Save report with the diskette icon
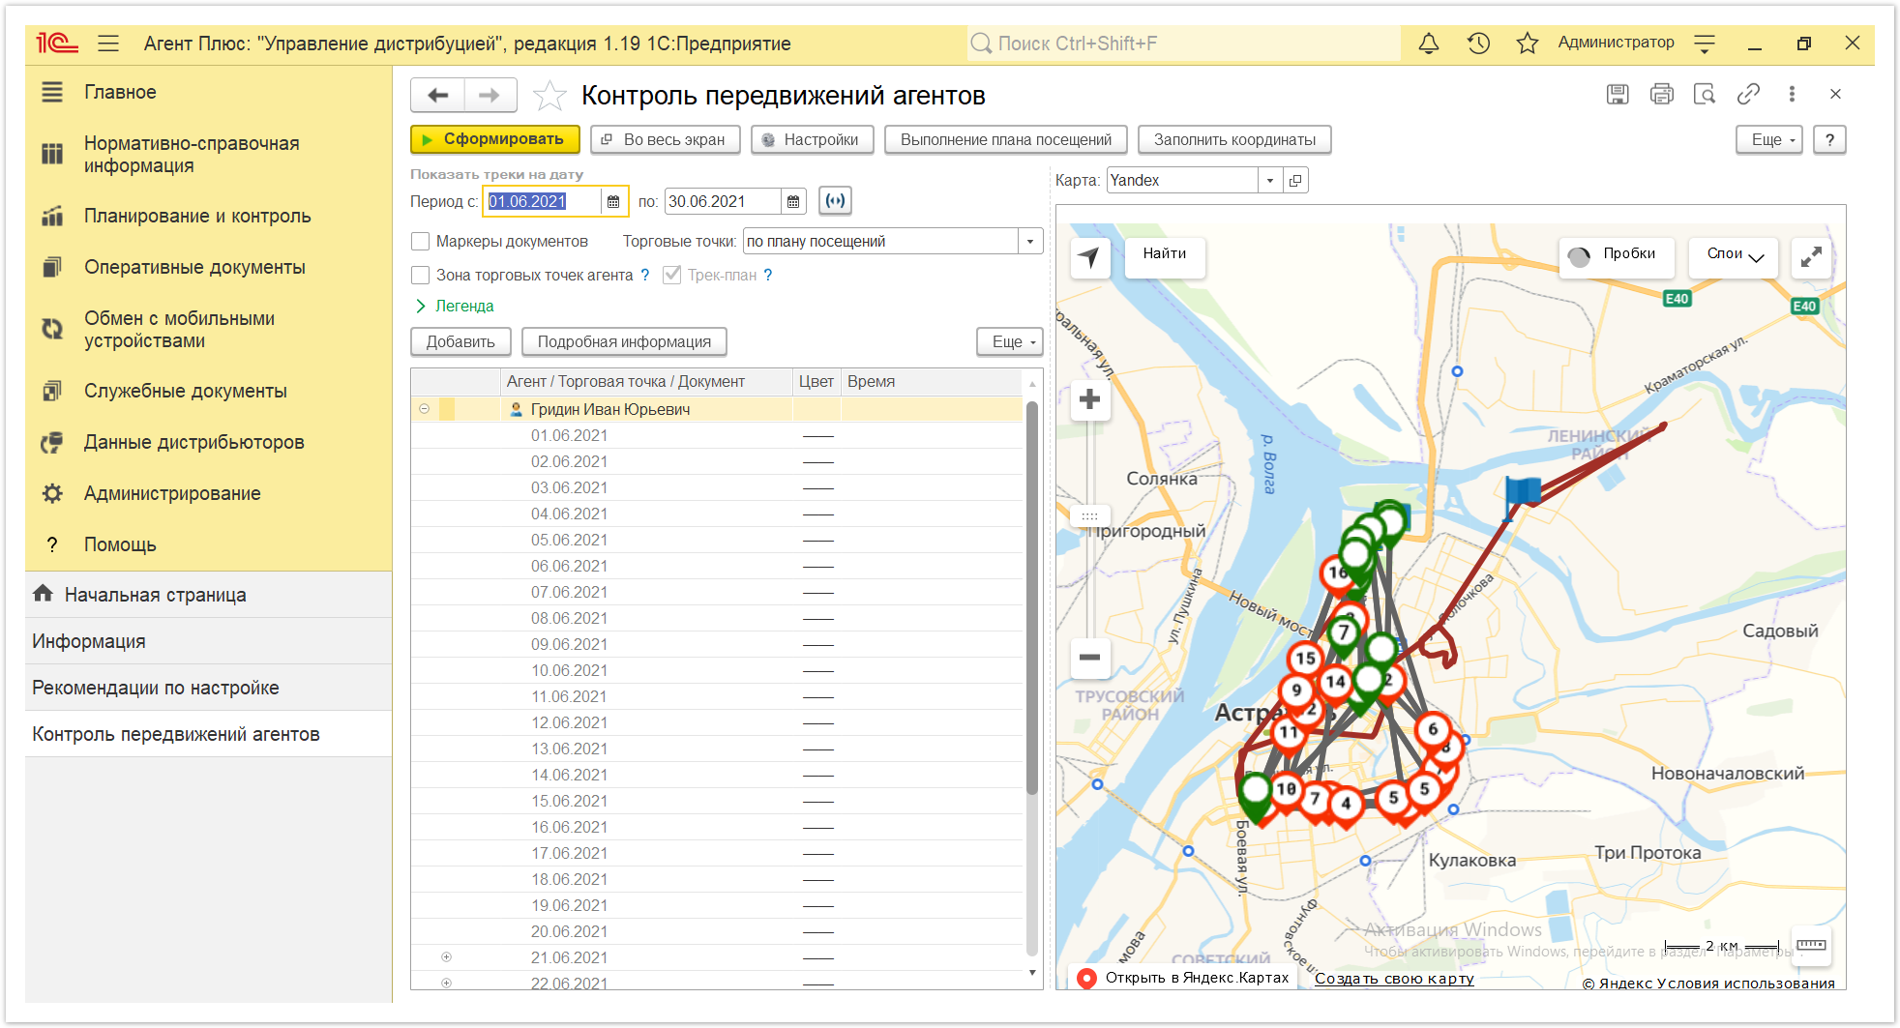Screen dimensions: 1900x1028 point(1618,94)
